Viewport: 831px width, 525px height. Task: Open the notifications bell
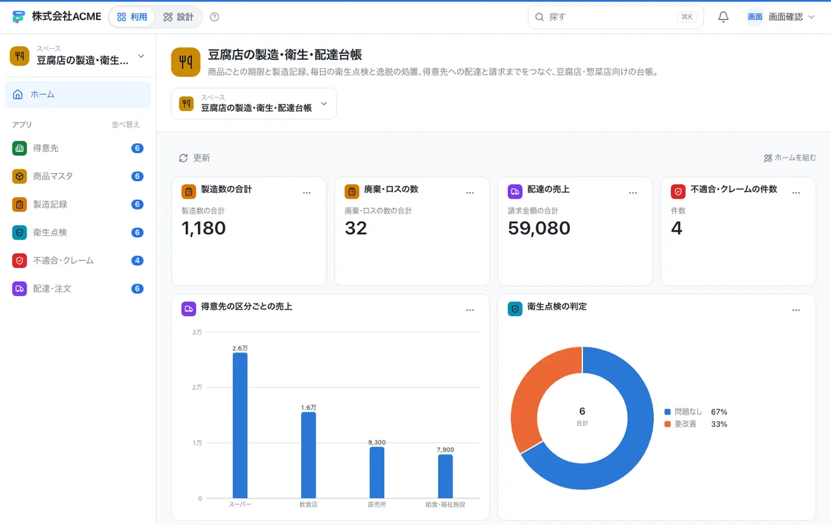[723, 17]
